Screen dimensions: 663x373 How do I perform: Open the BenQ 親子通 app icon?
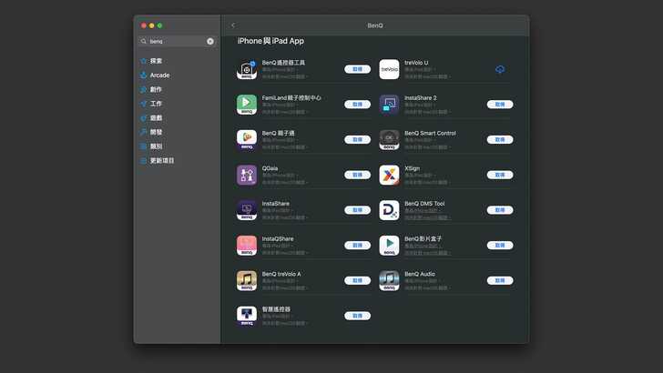[x=247, y=139]
